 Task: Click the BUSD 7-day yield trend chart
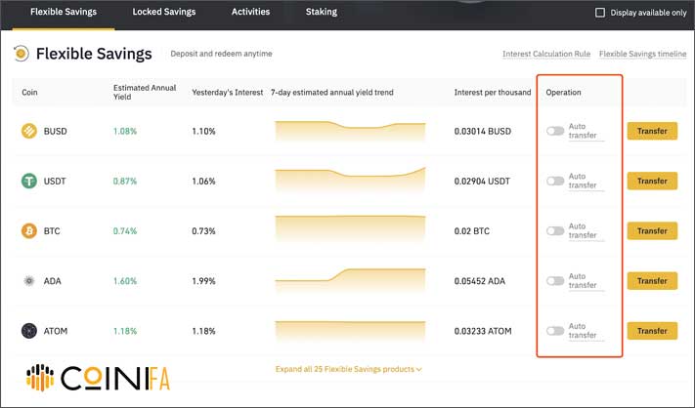[x=350, y=131]
